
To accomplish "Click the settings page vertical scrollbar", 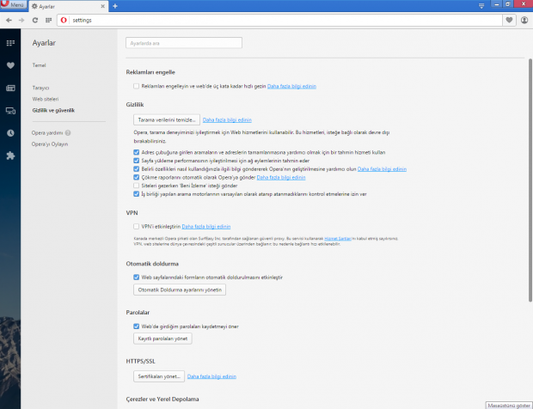I will [530, 180].
